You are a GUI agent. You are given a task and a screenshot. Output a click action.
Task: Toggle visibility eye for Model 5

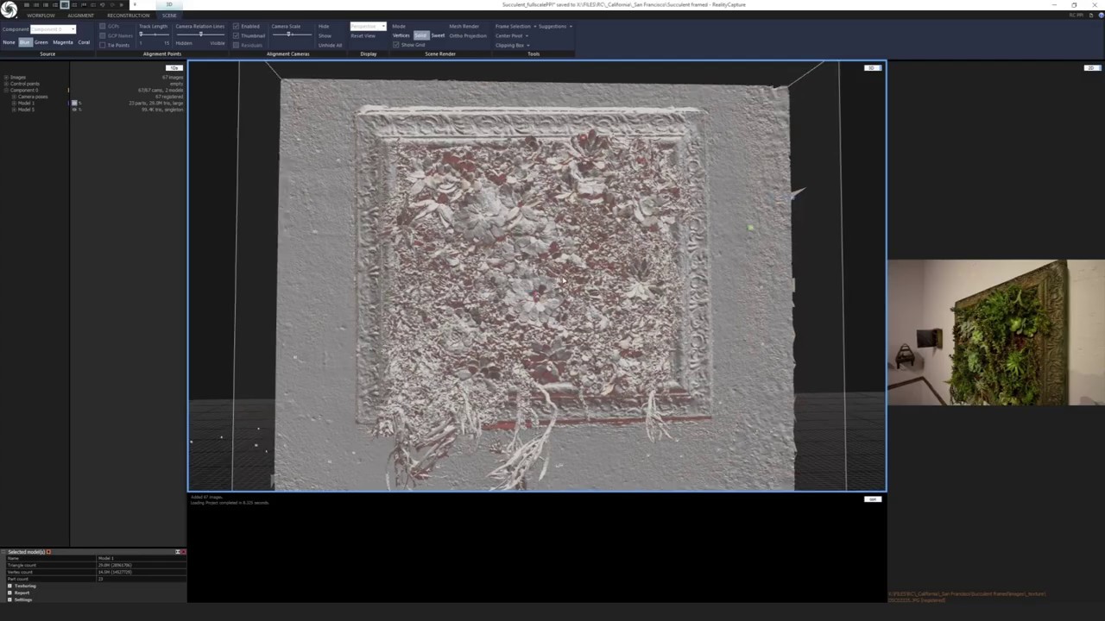[74, 110]
